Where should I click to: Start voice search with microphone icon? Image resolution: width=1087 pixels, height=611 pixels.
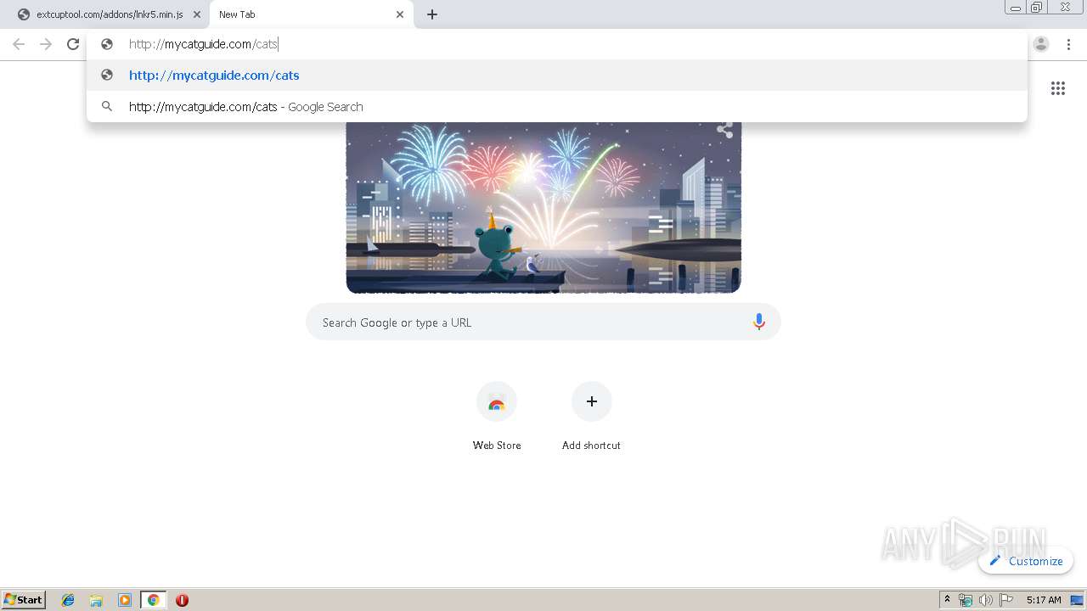(758, 322)
